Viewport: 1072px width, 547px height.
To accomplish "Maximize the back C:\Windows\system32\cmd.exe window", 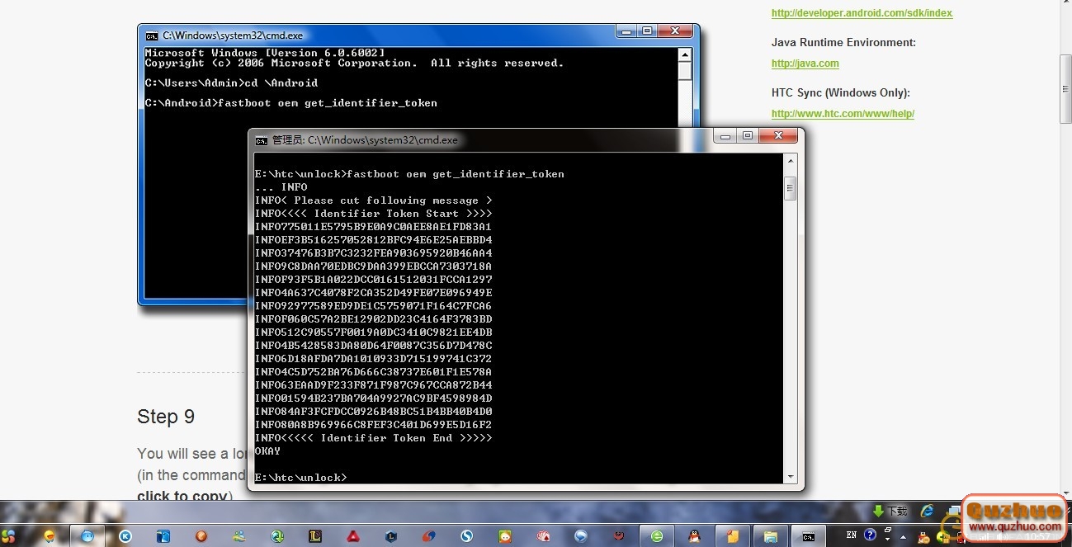I will tap(648, 31).
